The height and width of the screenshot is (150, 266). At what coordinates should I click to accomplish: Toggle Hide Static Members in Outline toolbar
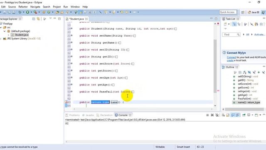[254, 72]
